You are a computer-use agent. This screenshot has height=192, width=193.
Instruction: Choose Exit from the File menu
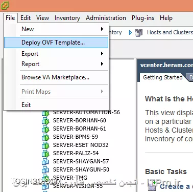point(56,104)
